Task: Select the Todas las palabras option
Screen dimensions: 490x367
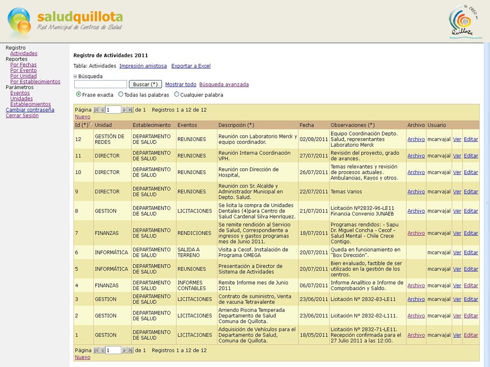Action: pos(120,94)
